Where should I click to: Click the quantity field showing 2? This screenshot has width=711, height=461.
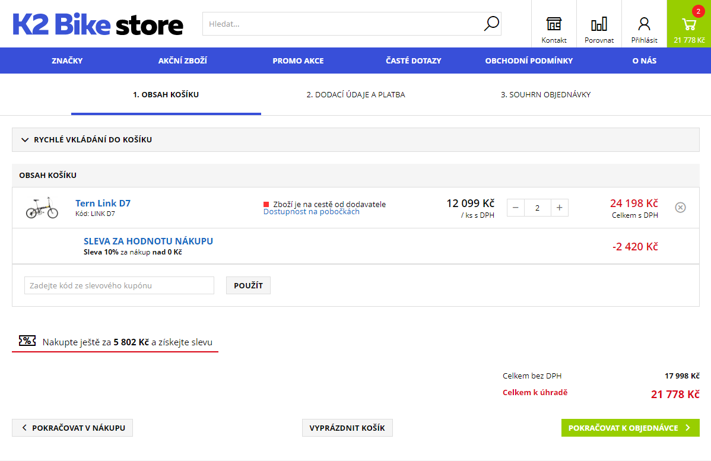pos(537,208)
